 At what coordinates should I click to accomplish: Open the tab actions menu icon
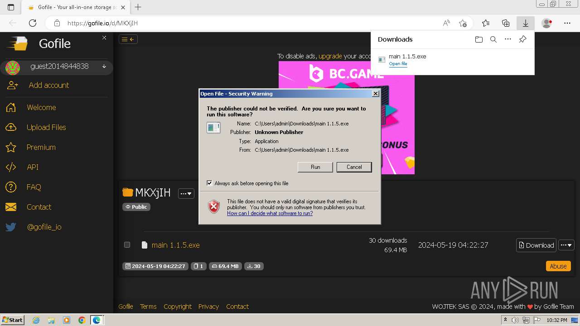coord(11,7)
